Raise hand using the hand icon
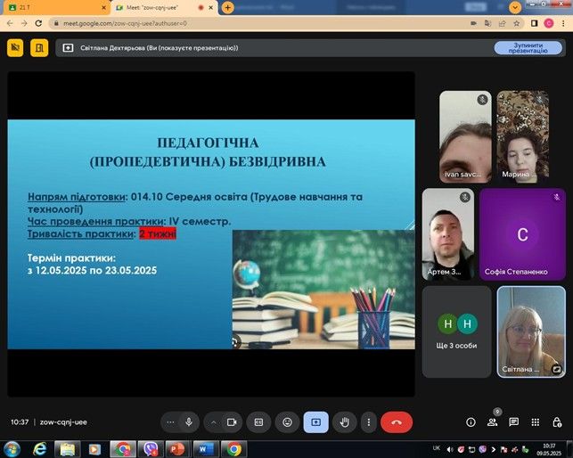The height and width of the screenshot is (458, 573). (x=344, y=421)
